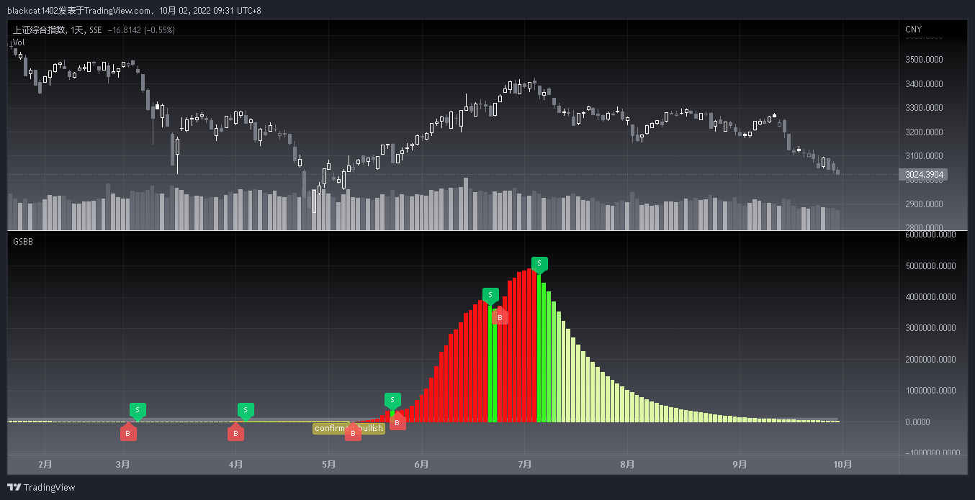
Task: Click the 4月 time axis label
Action: (x=235, y=465)
